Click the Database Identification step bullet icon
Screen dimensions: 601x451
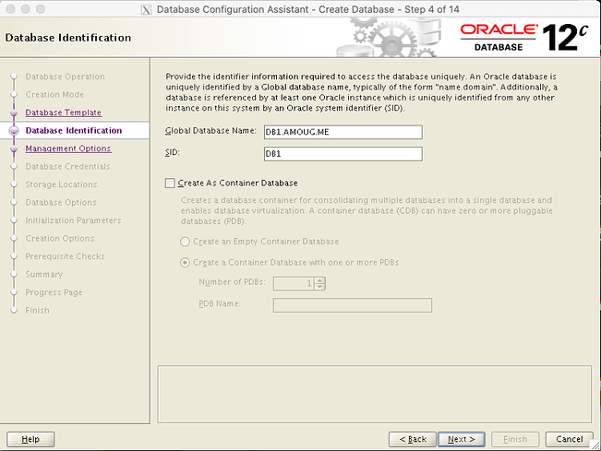14,131
